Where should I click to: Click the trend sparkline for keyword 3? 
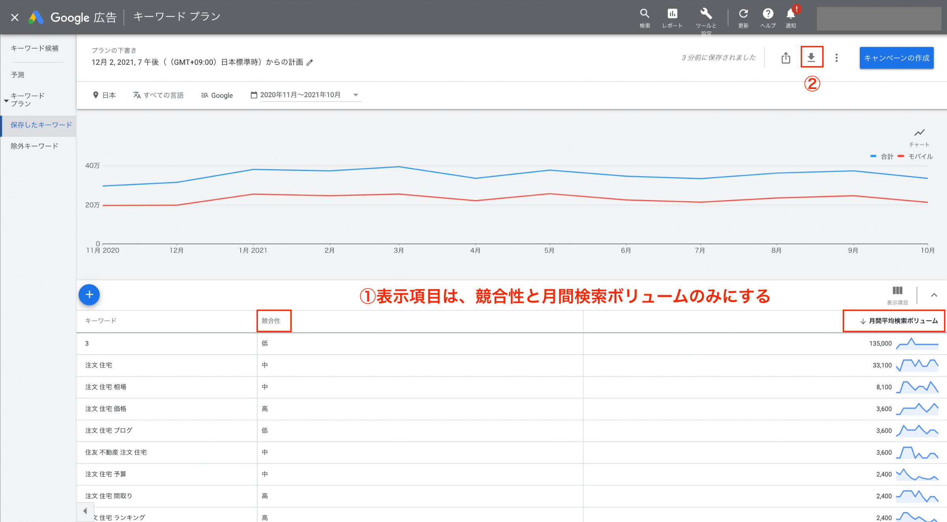[917, 344]
